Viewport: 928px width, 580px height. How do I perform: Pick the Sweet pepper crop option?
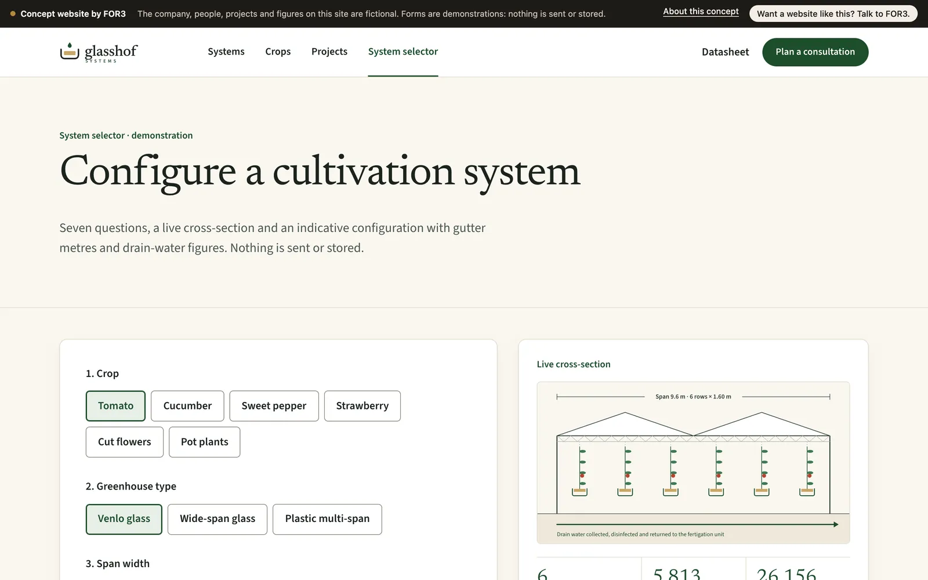click(274, 406)
